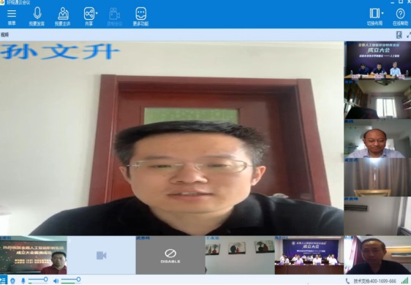Expand the layout switch dropdown arrow
Viewport: 411px width, 285px height.
point(382,13)
